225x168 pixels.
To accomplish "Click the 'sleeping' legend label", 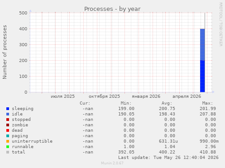I will (x=23, y=109).
